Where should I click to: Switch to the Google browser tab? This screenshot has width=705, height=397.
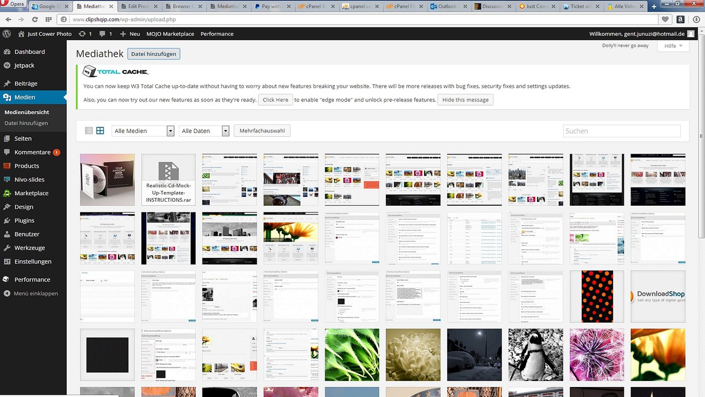click(x=51, y=7)
